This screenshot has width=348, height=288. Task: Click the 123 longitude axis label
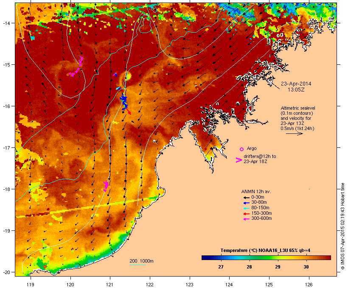(x=190, y=285)
